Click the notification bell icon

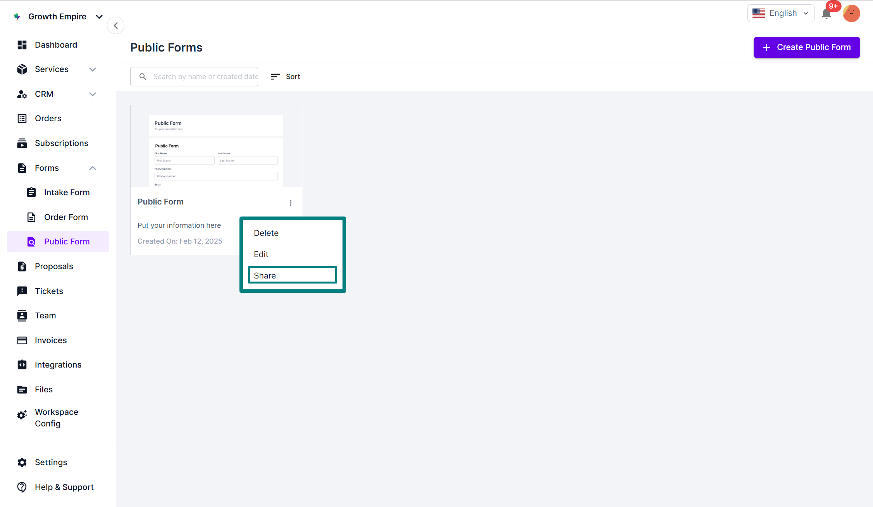click(826, 14)
